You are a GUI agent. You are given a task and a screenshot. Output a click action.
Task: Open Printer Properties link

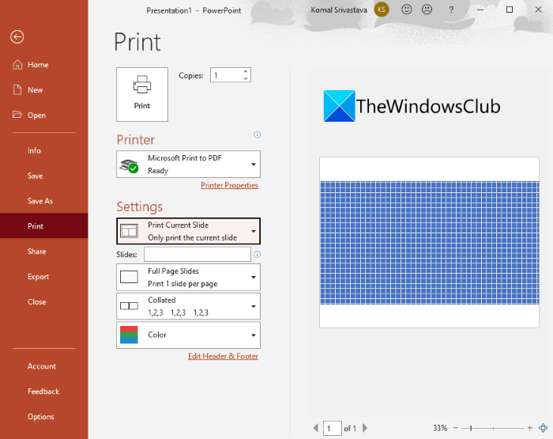pos(229,185)
